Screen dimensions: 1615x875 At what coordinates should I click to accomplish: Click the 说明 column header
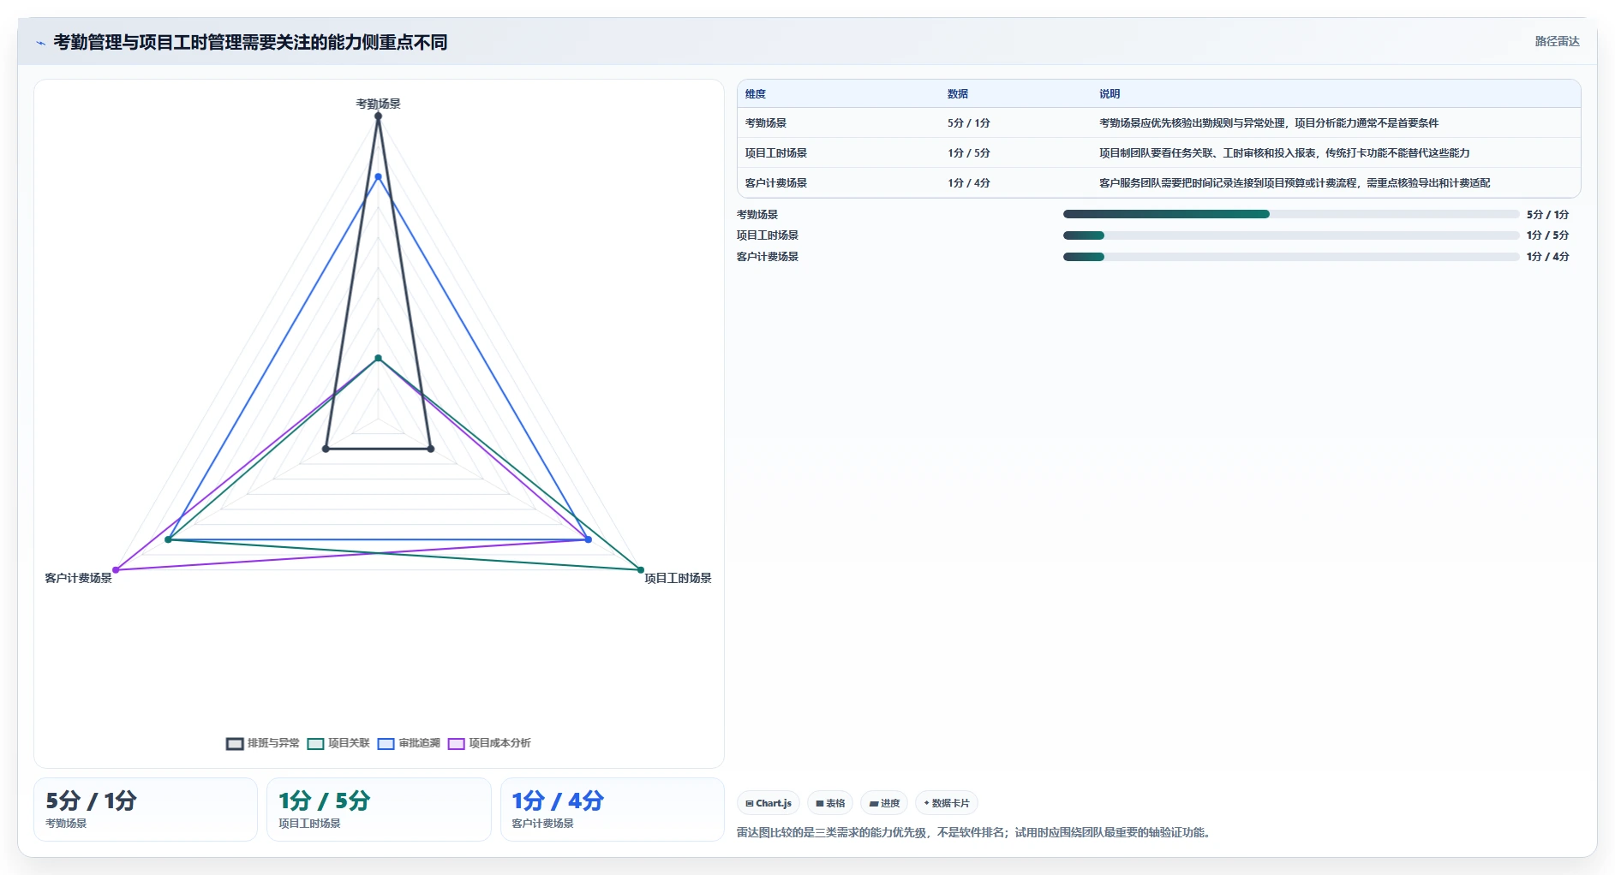[1110, 94]
